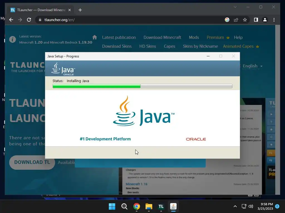The width and height of the screenshot is (285, 213).
Task: Open the Mods menu item
Action: point(194,37)
